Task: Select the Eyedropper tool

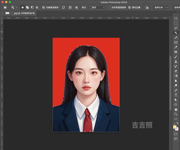Action: (176, 47)
